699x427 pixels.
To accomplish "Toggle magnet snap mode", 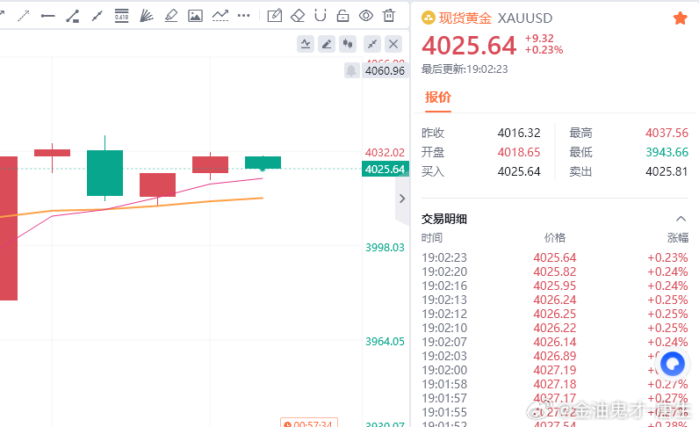I will [x=320, y=16].
